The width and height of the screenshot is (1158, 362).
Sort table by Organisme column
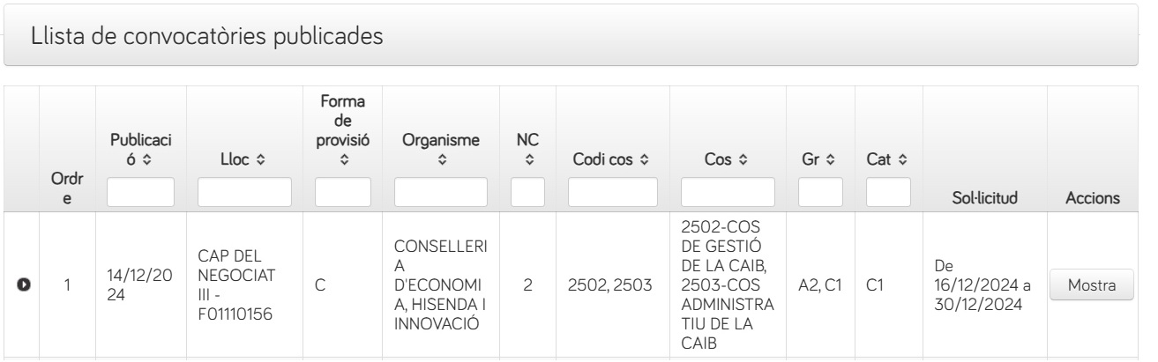441,148
